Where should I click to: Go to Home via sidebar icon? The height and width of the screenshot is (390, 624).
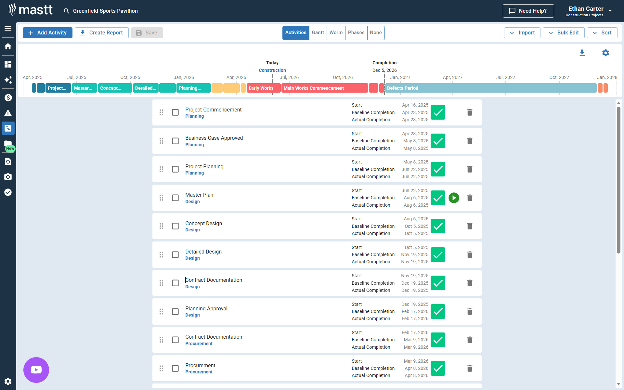pos(8,46)
